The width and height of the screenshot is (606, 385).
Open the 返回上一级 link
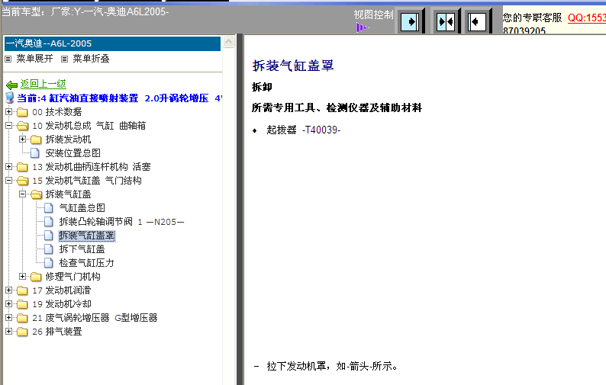(x=43, y=84)
